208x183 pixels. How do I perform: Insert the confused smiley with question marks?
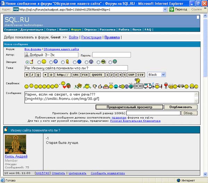point(111,86)
